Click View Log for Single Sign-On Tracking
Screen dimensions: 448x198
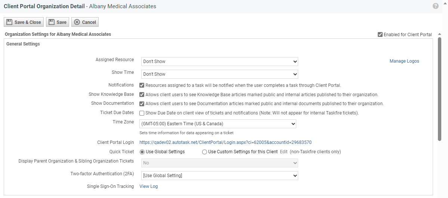pyautogui.click(x=148, y=186)
